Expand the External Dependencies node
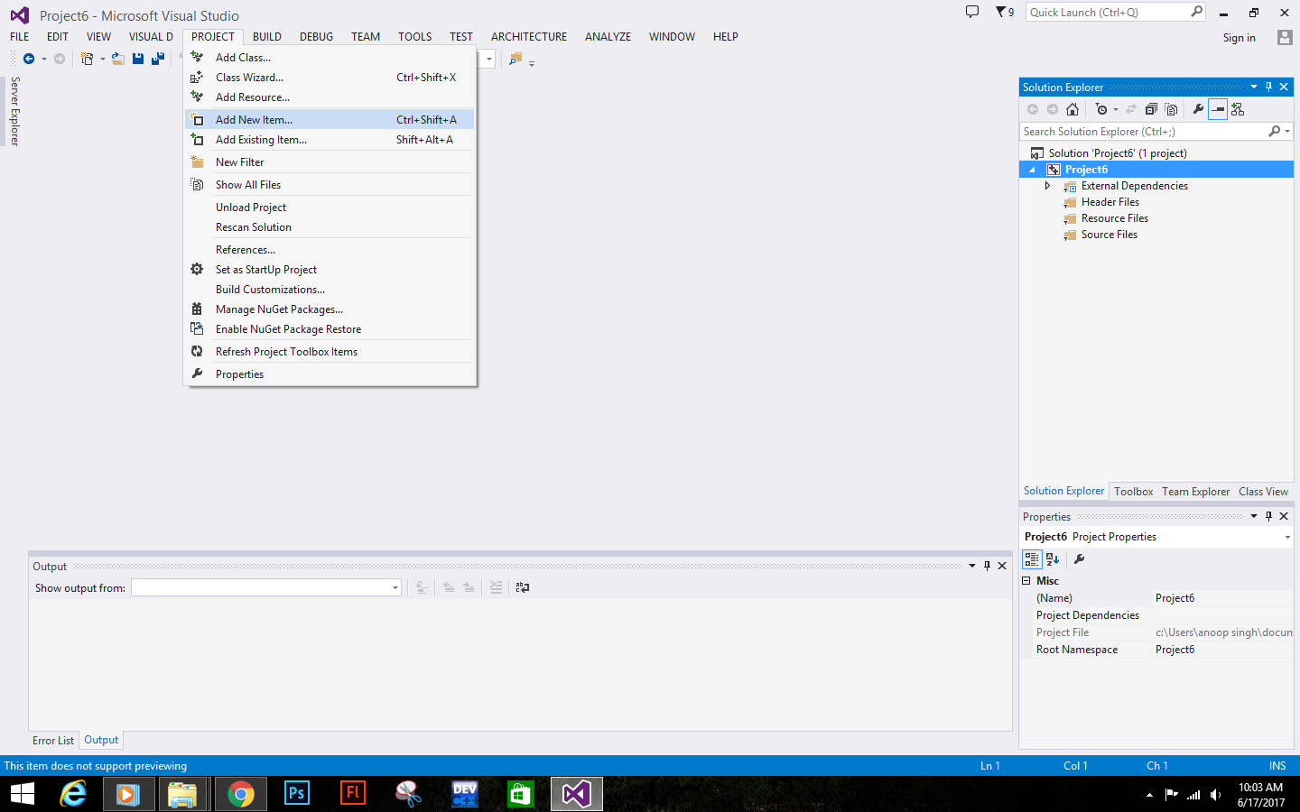 pos(1049,185)
